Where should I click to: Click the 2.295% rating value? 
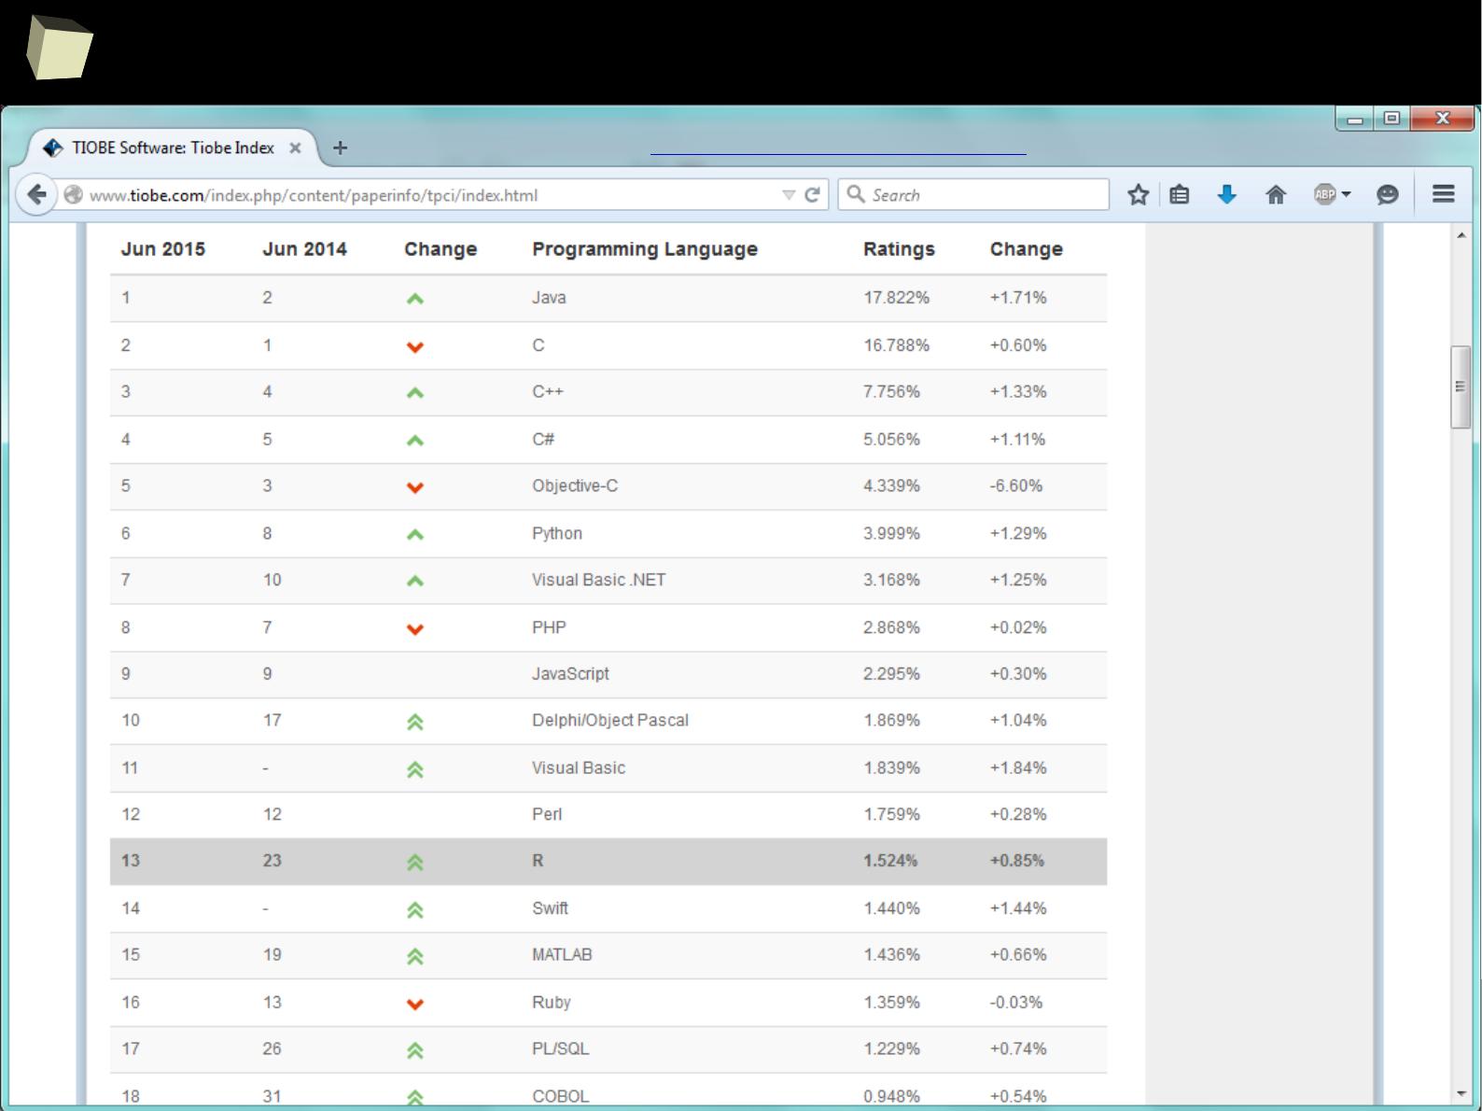point(891,673)
